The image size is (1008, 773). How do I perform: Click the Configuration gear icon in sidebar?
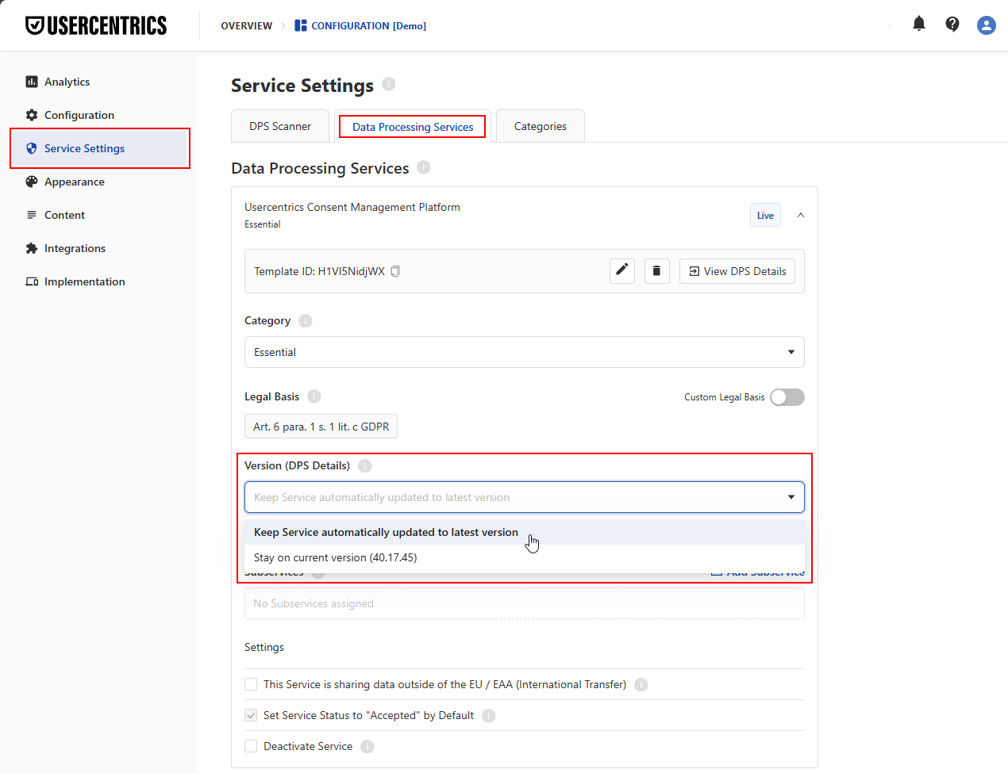pyautogui.click(x=32, y=115)
